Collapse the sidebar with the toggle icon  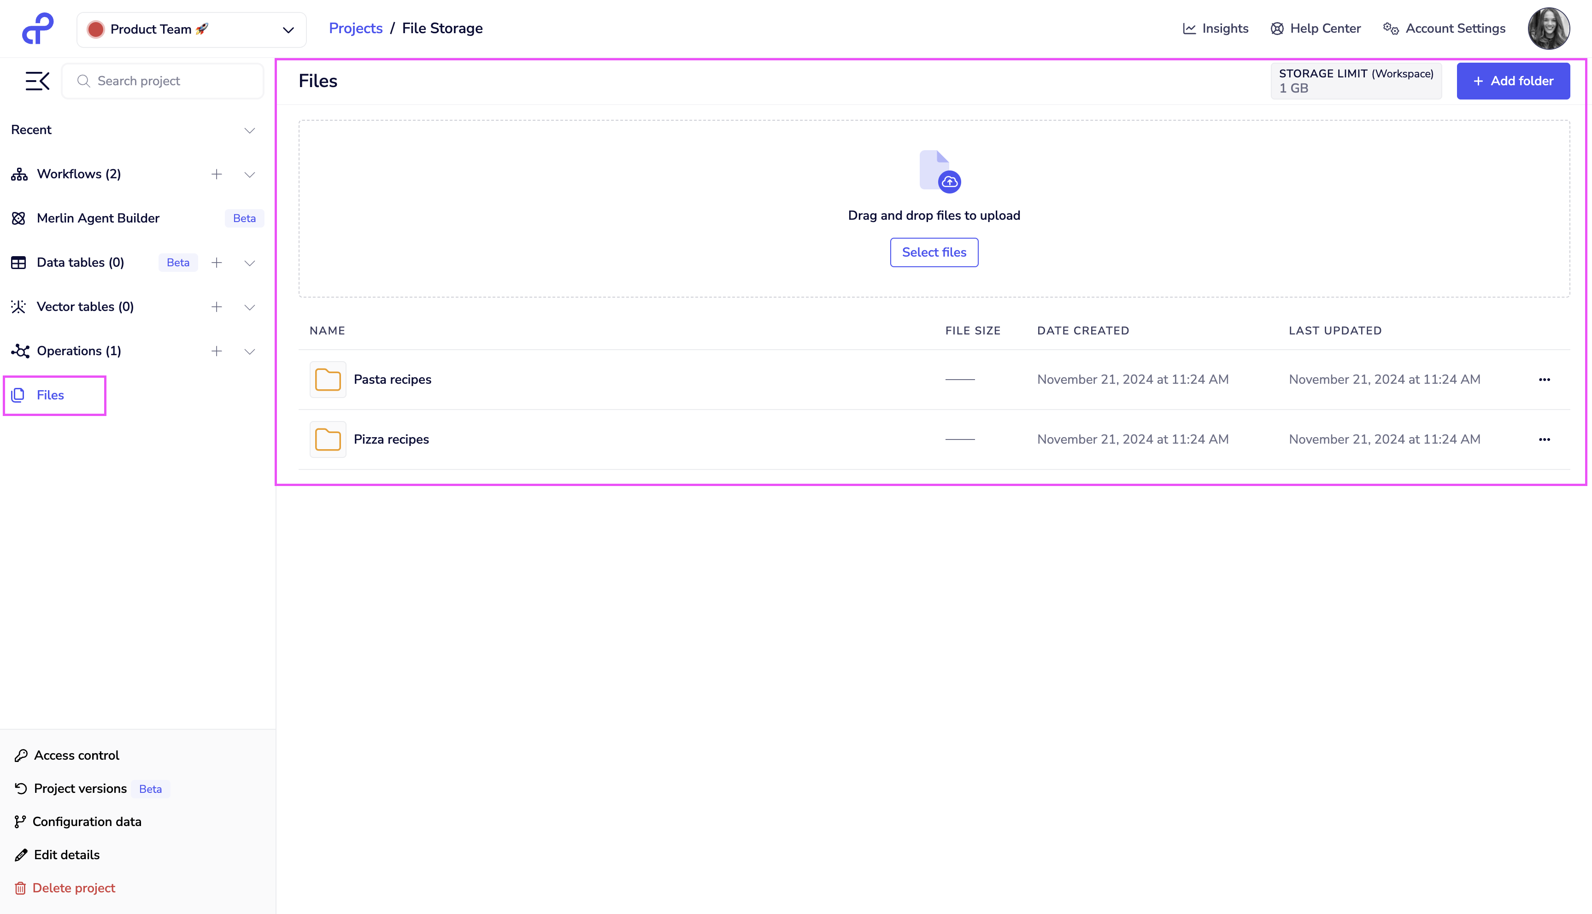click(x=37, y=80)
